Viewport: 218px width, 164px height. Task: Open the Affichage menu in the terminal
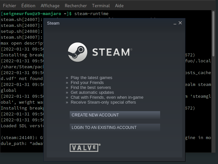pyautogui.click(x=50, y=6)
